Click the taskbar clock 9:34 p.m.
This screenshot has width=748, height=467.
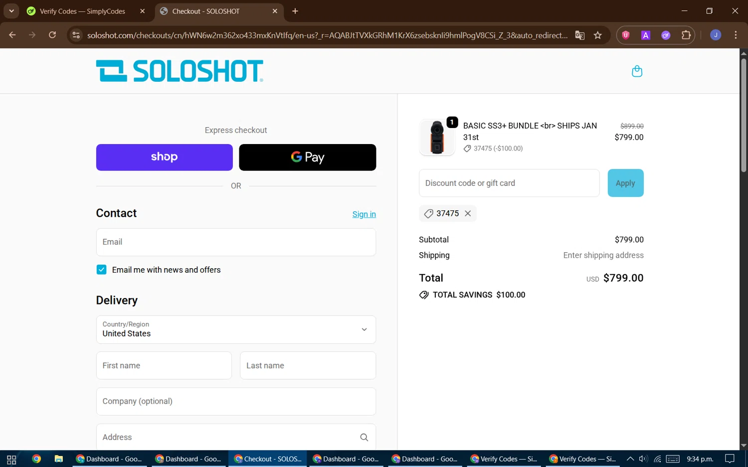pyautogui.click(x=700, y=459)
